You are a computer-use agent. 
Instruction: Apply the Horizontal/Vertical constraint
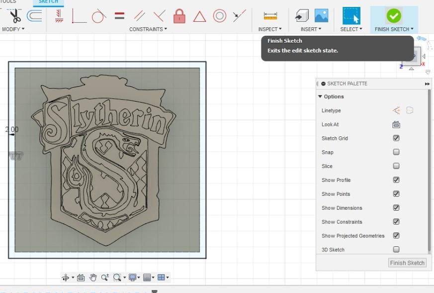click(59, 16)
